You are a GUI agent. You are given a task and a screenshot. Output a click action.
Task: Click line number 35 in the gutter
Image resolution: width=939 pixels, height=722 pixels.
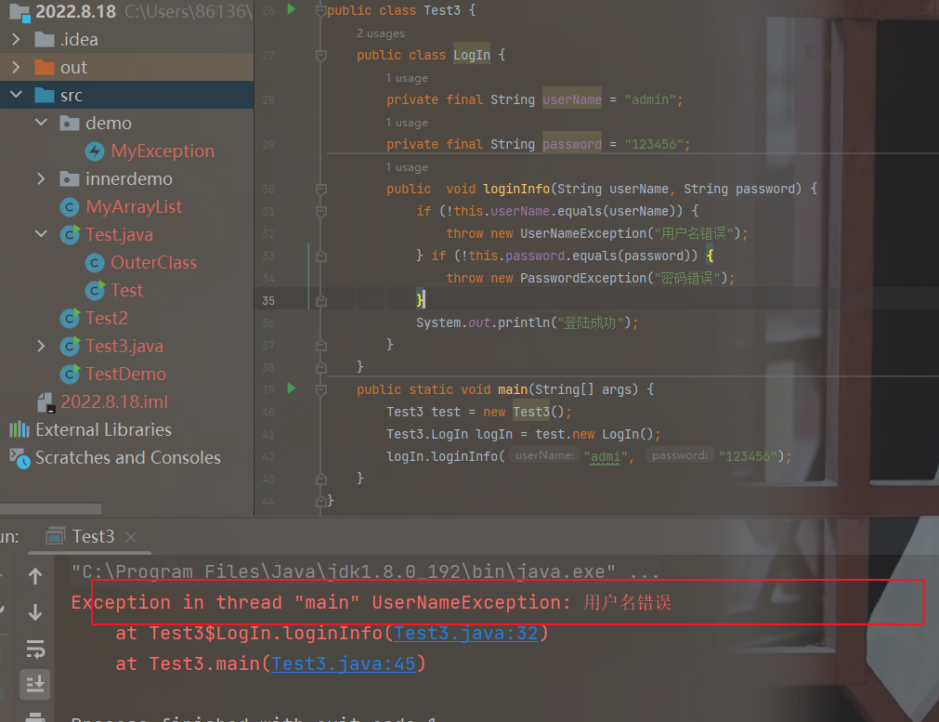coord(268,301)
